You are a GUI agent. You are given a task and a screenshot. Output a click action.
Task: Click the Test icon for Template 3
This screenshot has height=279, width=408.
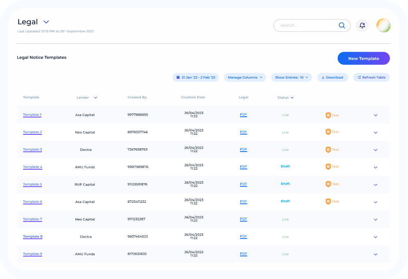328,150
